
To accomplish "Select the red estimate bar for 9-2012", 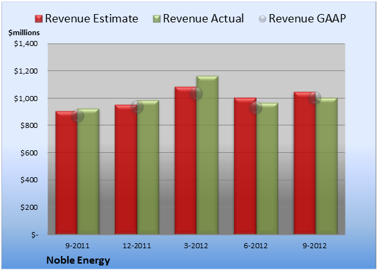I will pos(305,163).
